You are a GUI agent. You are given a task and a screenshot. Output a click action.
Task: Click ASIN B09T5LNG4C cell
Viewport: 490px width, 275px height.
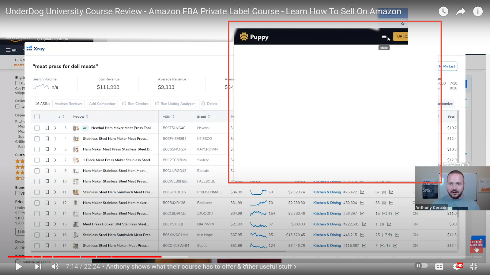(174, 128)
